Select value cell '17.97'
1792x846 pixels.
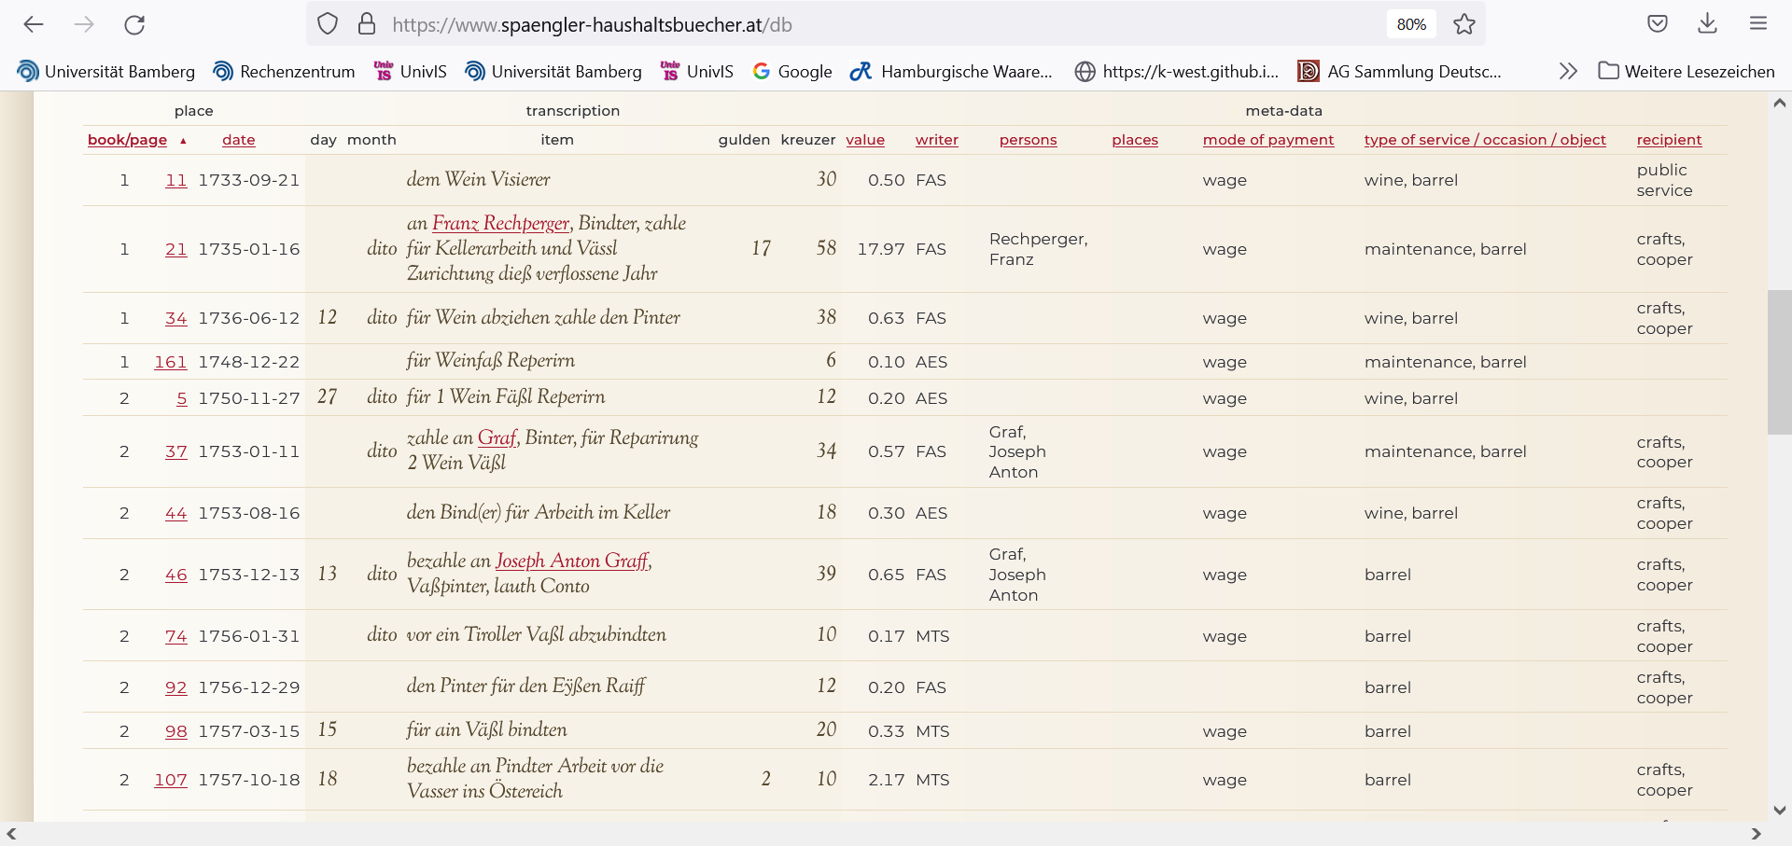[x=881, y=249]
